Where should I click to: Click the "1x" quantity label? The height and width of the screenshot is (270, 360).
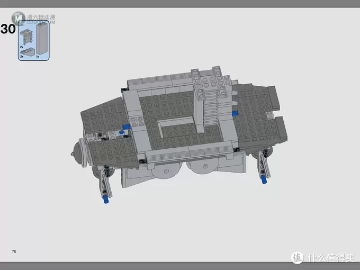(38, 56)
